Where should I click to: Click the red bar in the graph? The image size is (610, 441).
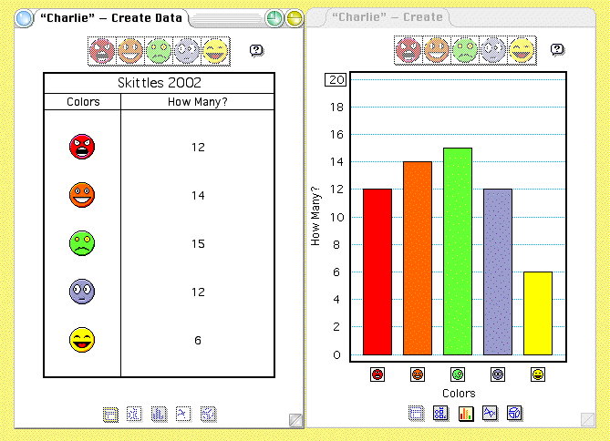click(377, 272)
